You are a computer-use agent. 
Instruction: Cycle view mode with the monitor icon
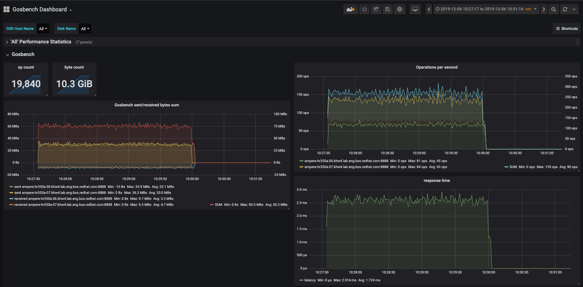(415, 9)
